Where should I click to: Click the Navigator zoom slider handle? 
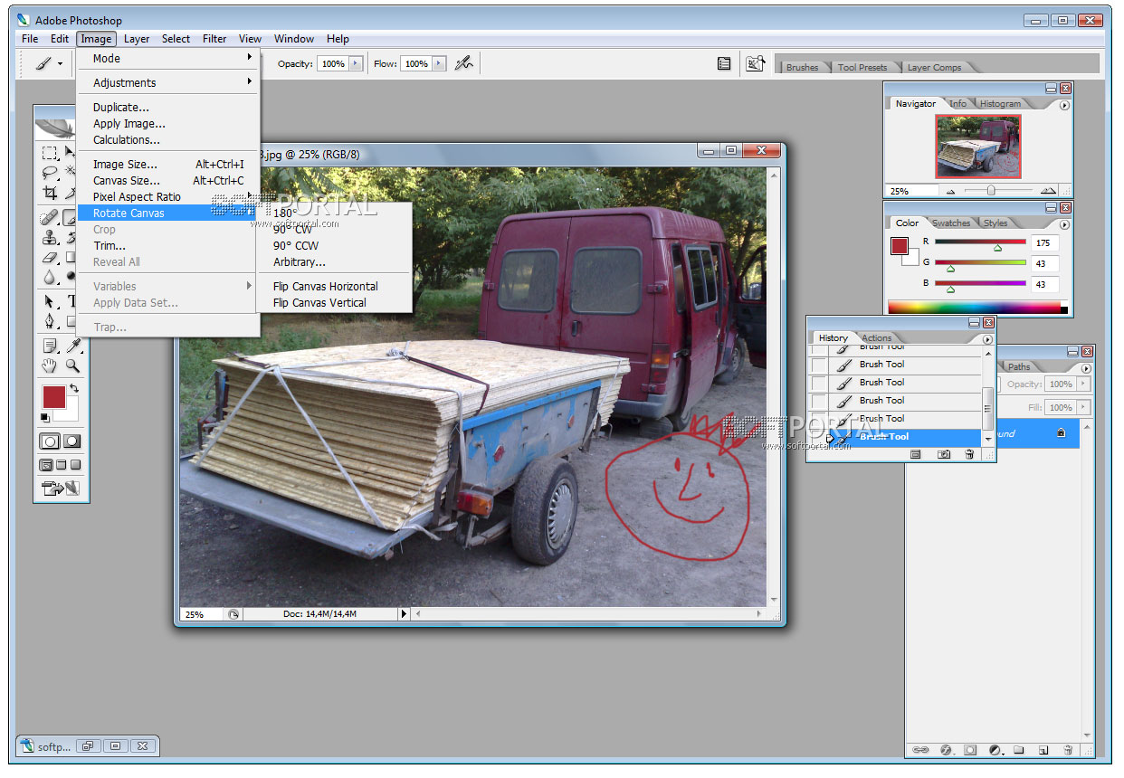991,191
